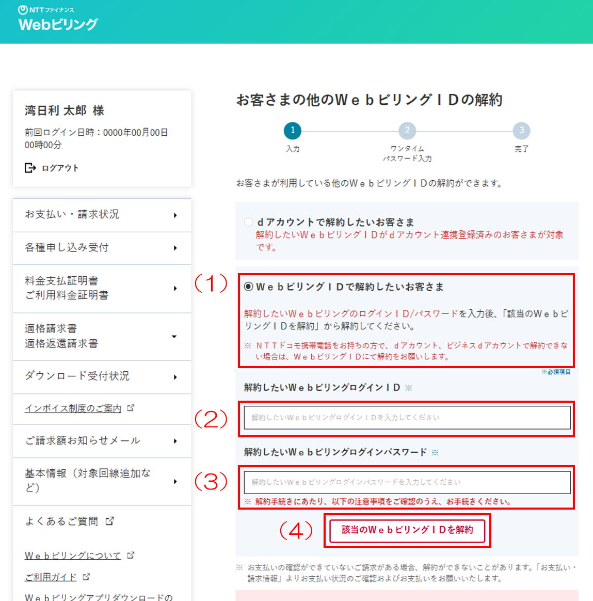
Task: Click step 1 入力 progress circle
Action: [x=293, y=131]
